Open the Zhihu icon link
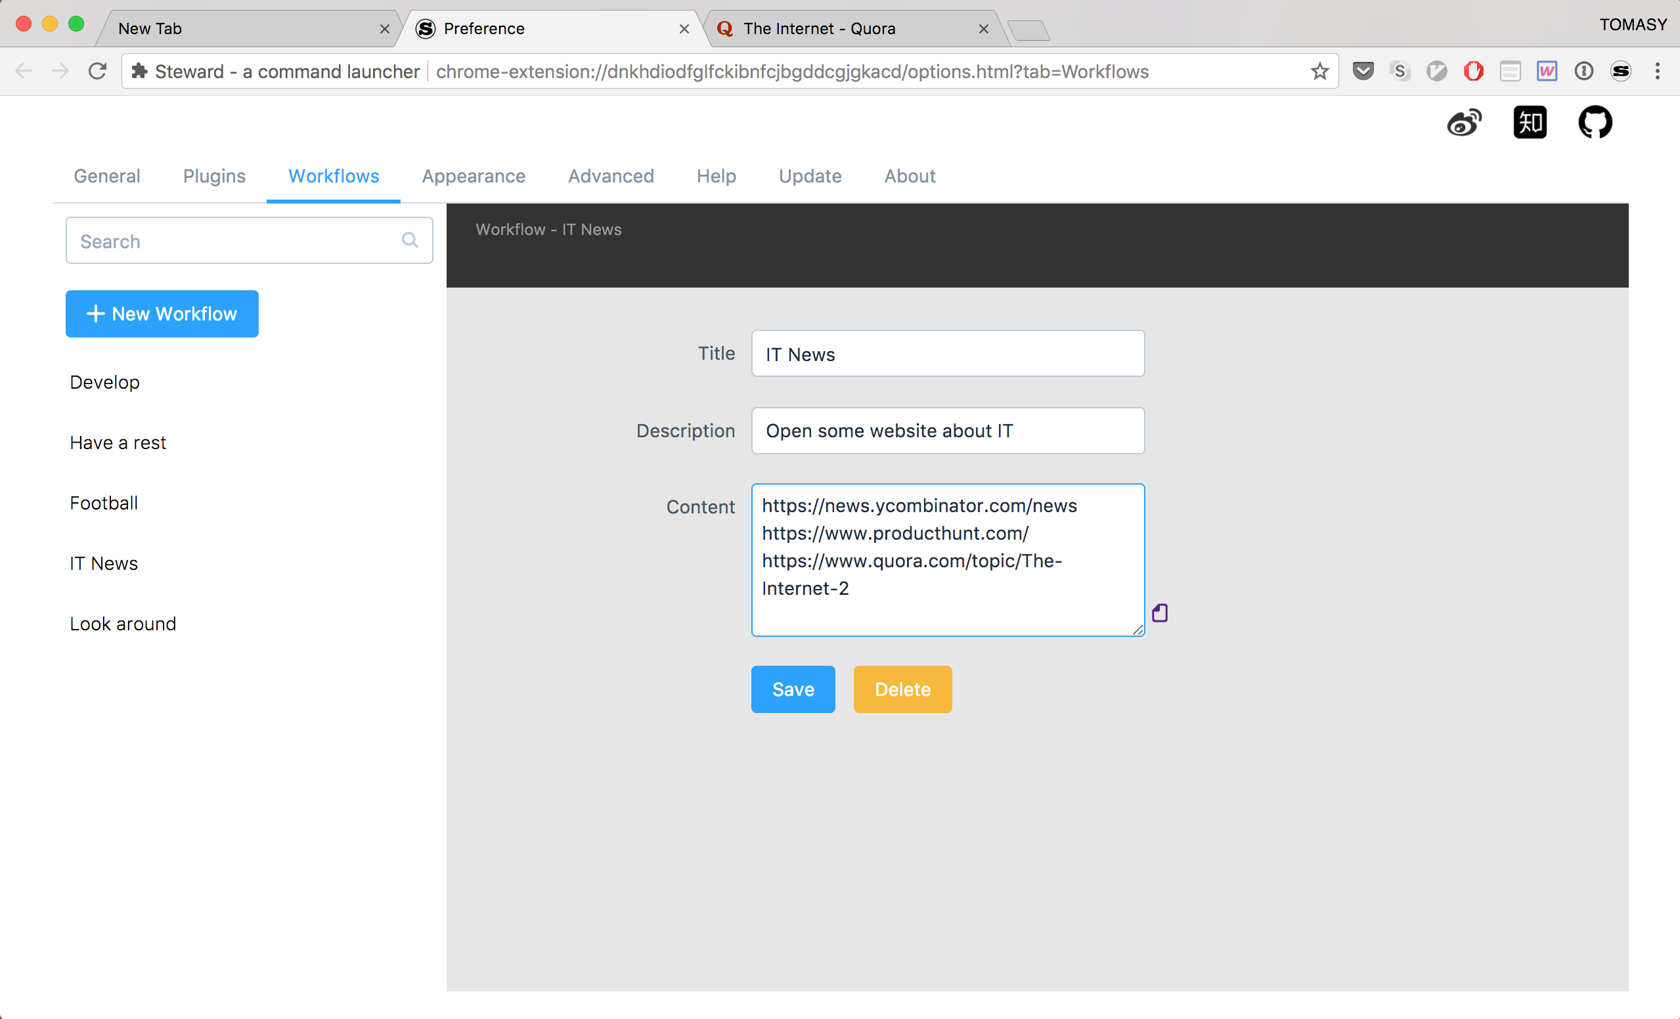The width and height of the screenshot is (1680, 1019). [x=1530, y=123]
